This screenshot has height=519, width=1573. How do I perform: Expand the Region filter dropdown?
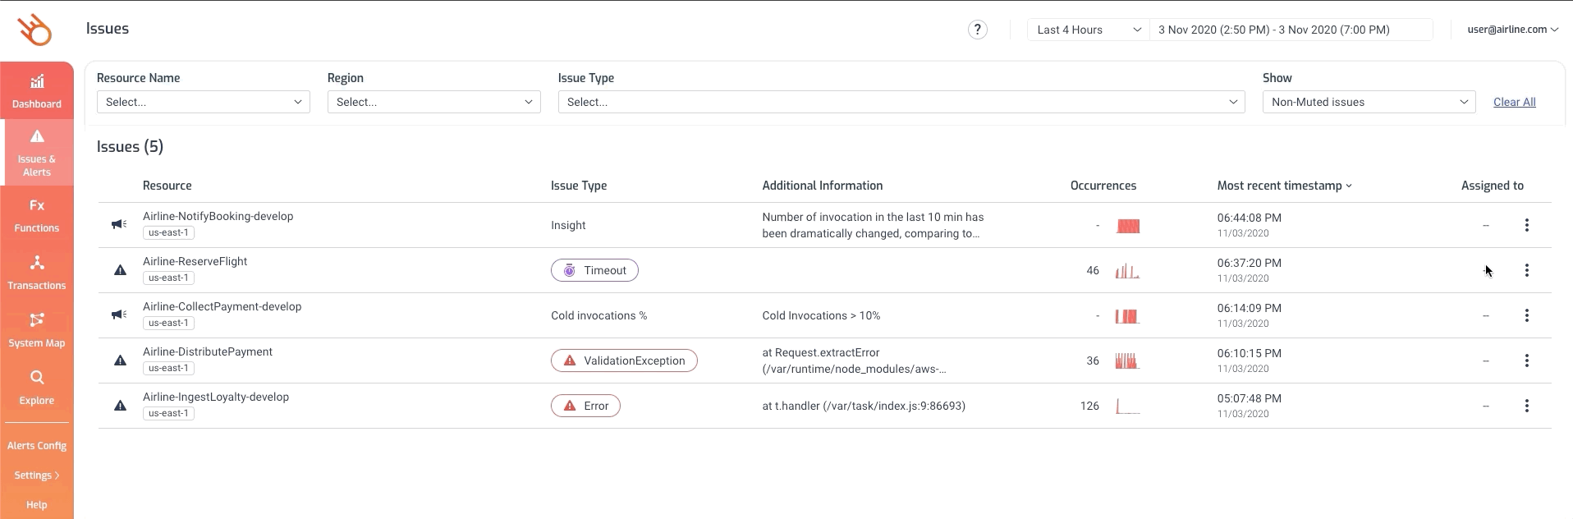[434, 102]
